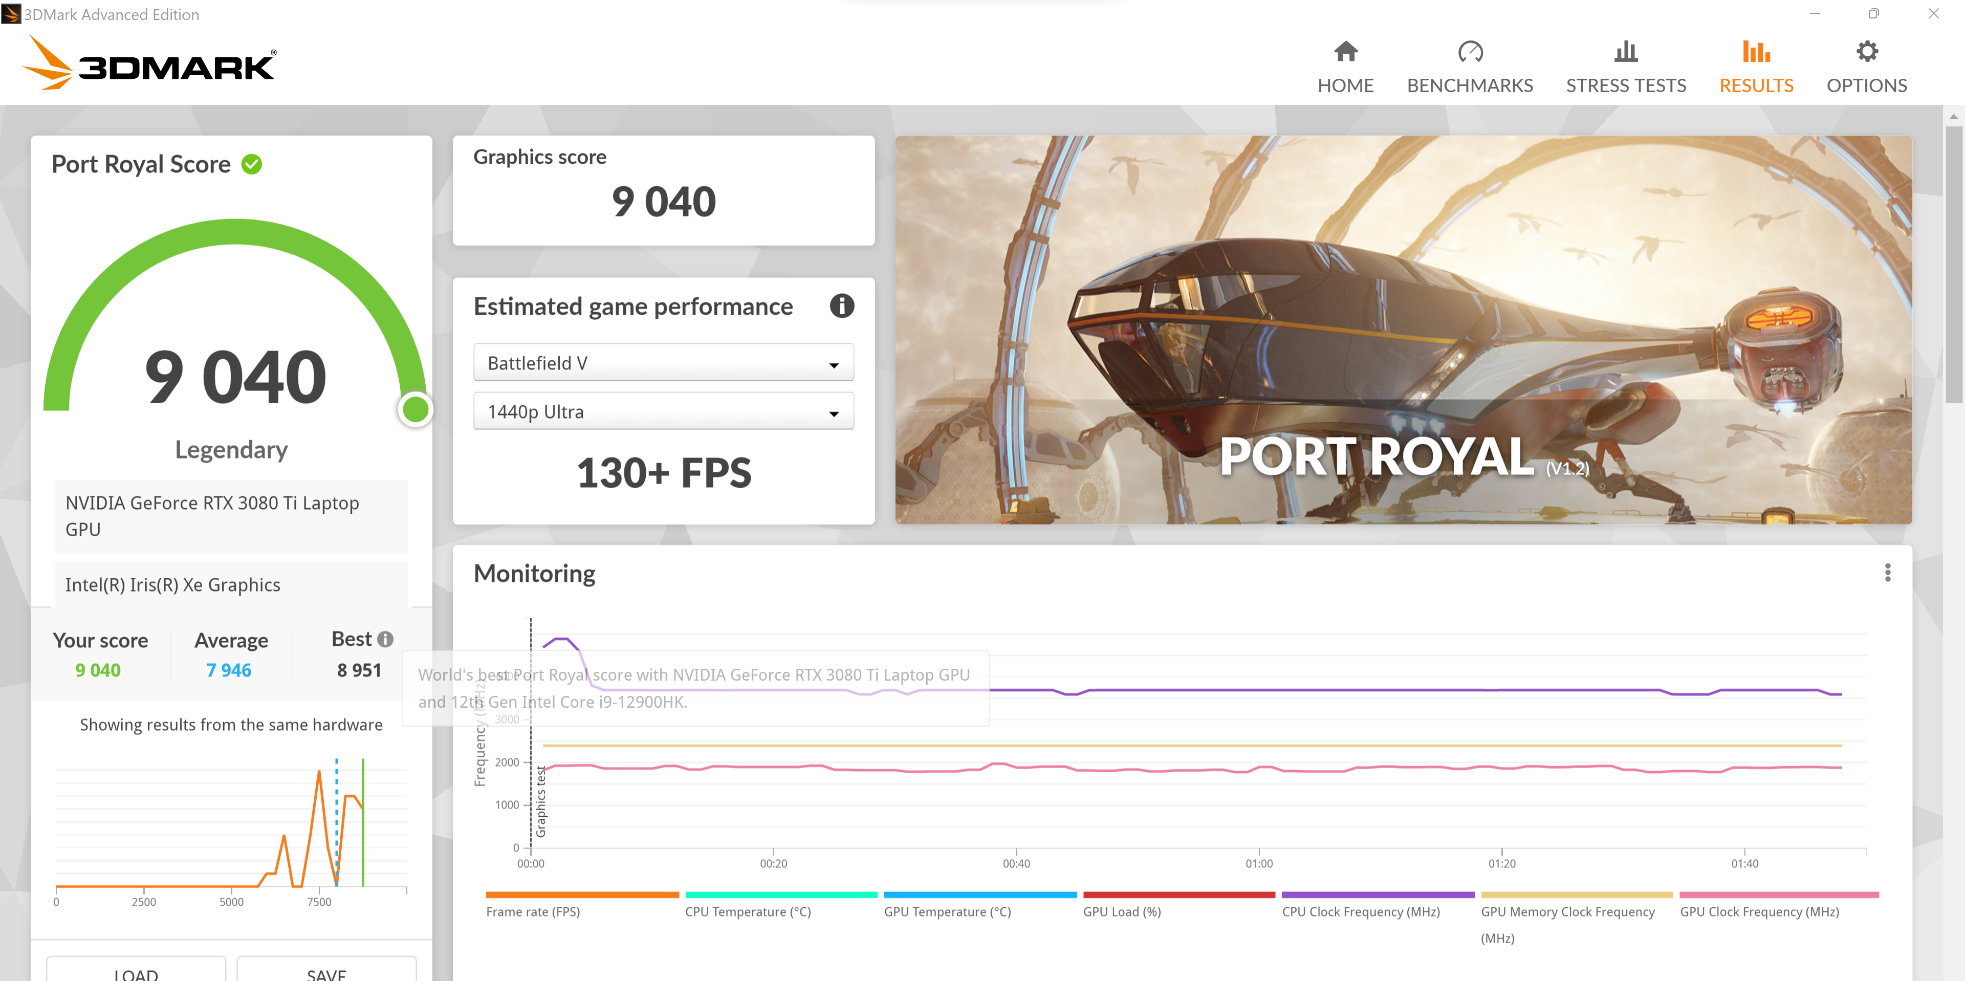
Task: Open the Monitoring three-dot menu
Action: [1887, 573]
